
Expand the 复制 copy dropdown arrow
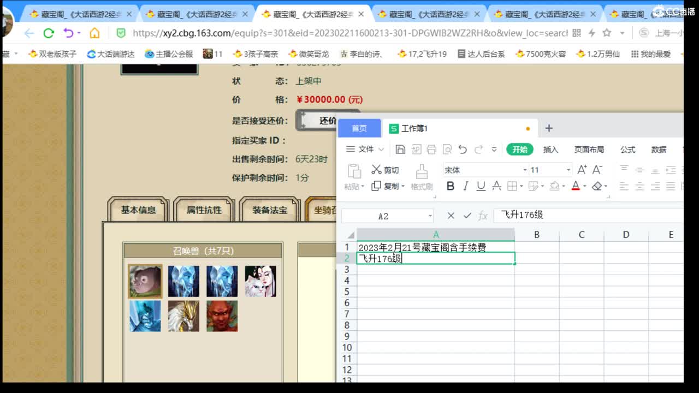403,187
